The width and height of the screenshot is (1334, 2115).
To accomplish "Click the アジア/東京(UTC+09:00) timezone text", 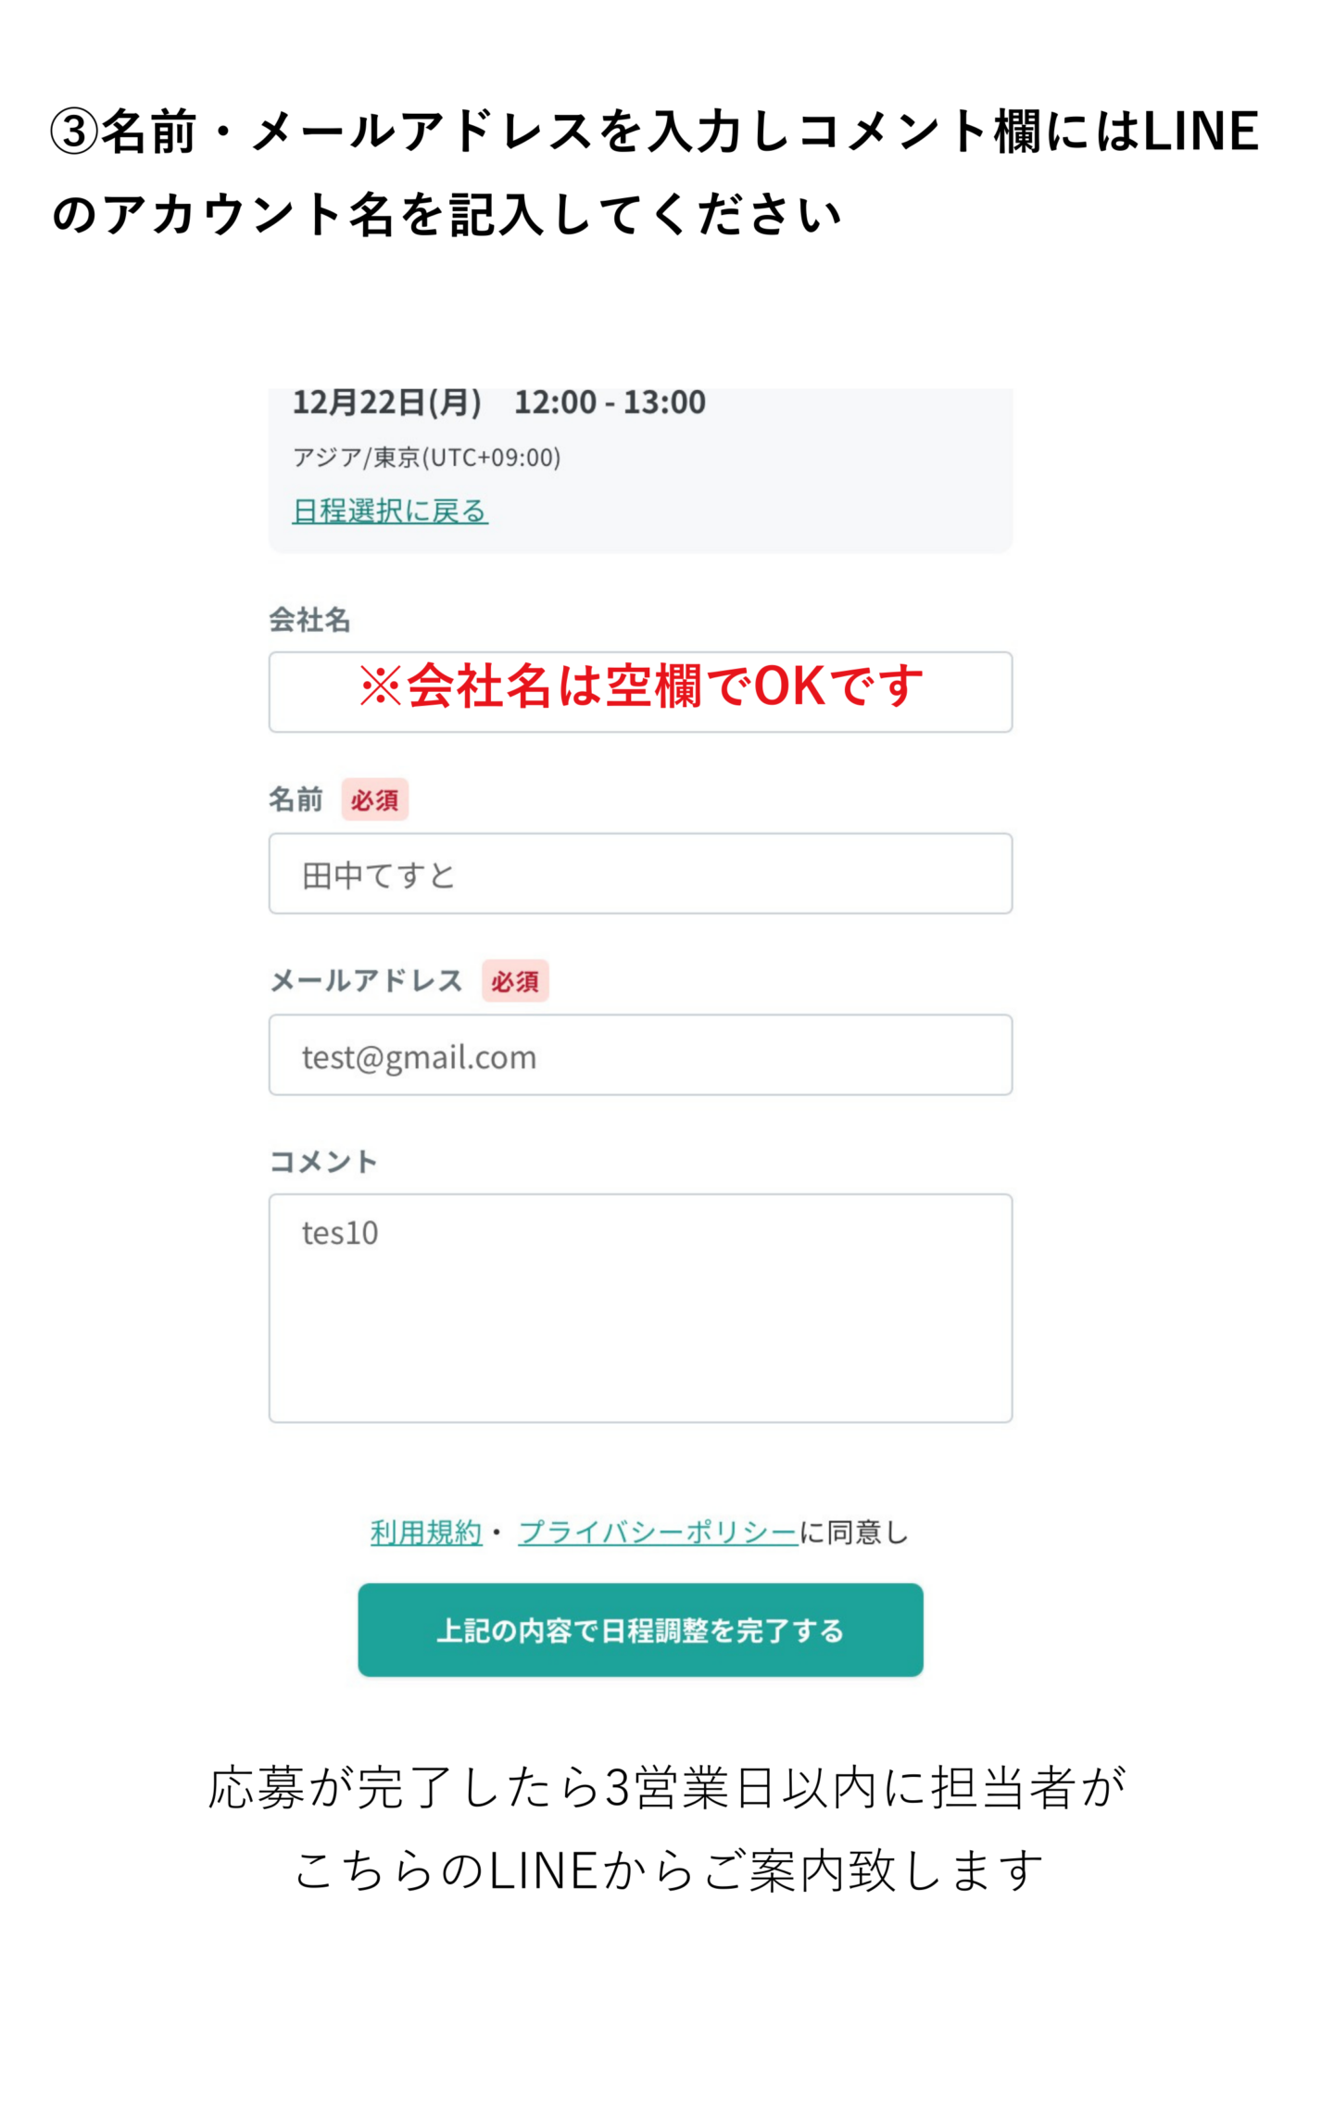I will (427, 458).
